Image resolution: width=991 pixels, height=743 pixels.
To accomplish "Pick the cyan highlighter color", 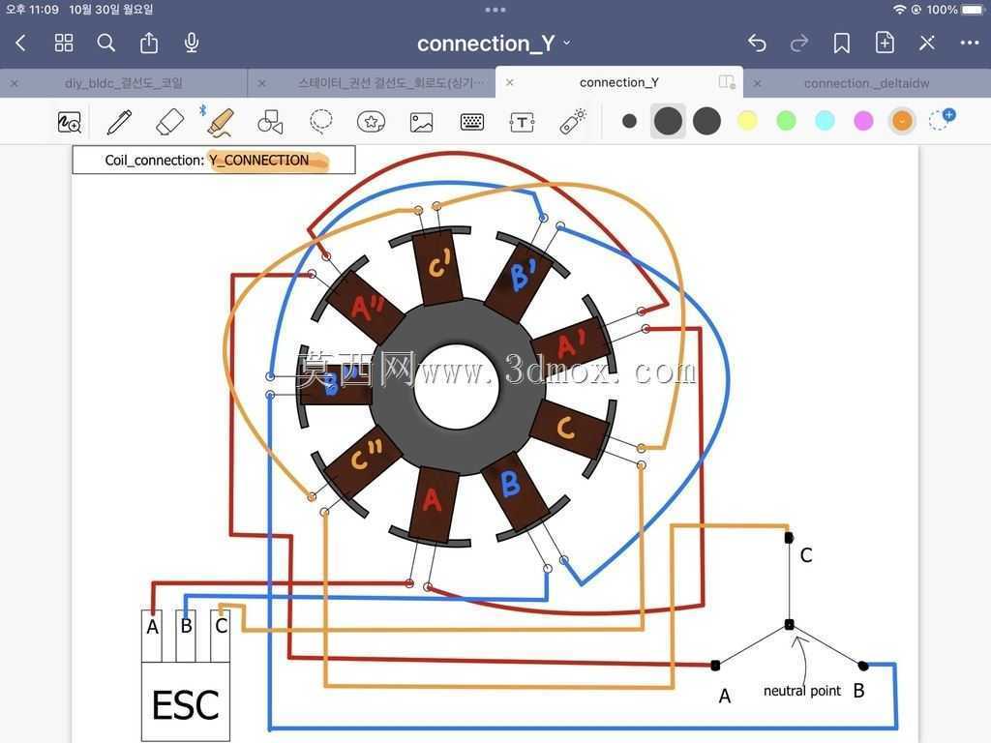I will coord(825,121).
